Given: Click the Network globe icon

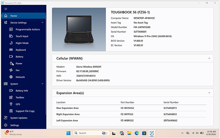Looking at the screenshot, I should pyautogui.click(x=11, y=77).
